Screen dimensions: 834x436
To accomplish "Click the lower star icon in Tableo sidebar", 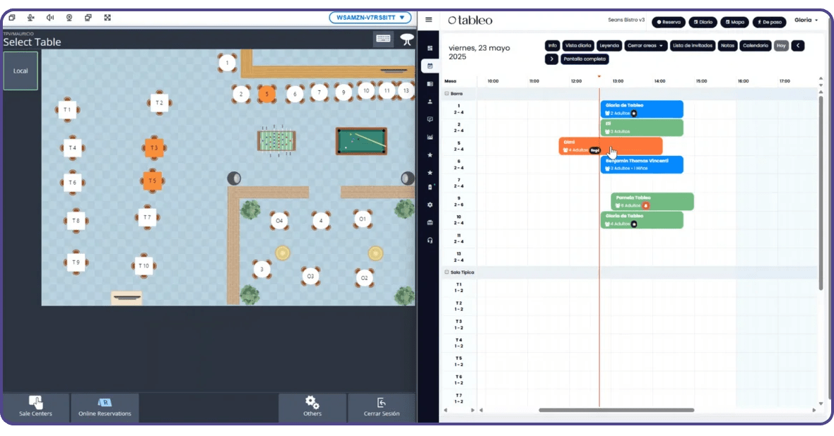I will pyautogui.click(x=430, y=173).
